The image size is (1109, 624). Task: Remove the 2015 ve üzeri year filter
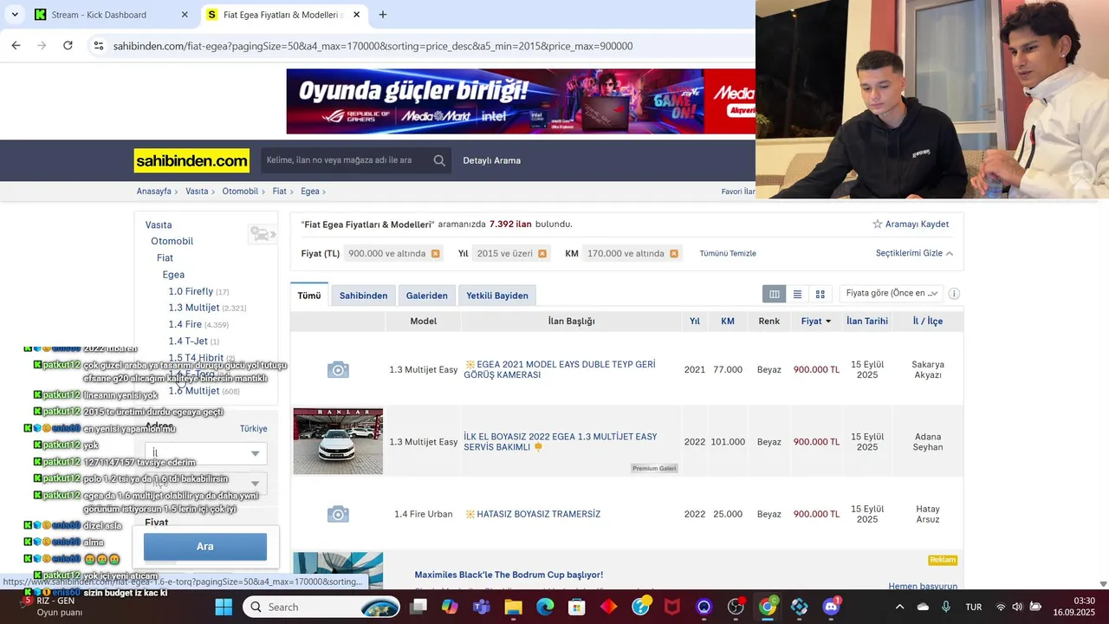pyautogui.click(x=542, y=254)
